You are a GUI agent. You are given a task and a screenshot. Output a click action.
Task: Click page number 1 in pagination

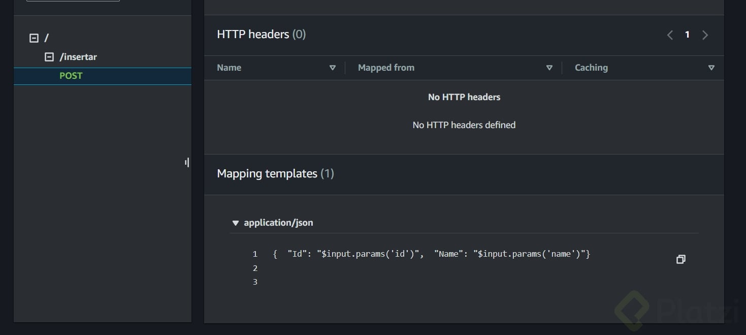(687, 35)
